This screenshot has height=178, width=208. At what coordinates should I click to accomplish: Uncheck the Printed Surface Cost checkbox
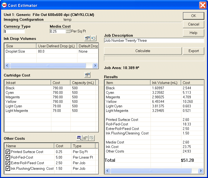point(8,152)
